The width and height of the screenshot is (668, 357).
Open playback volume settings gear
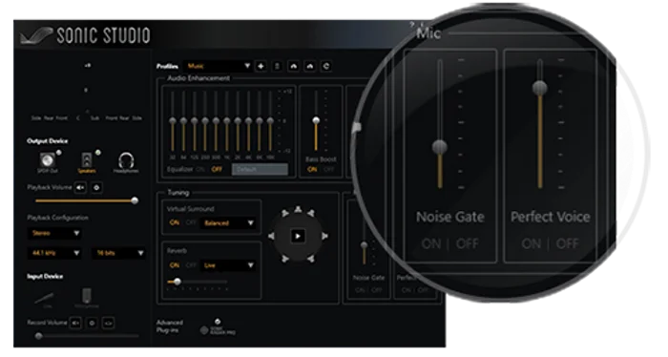click(x=96, y=187)
